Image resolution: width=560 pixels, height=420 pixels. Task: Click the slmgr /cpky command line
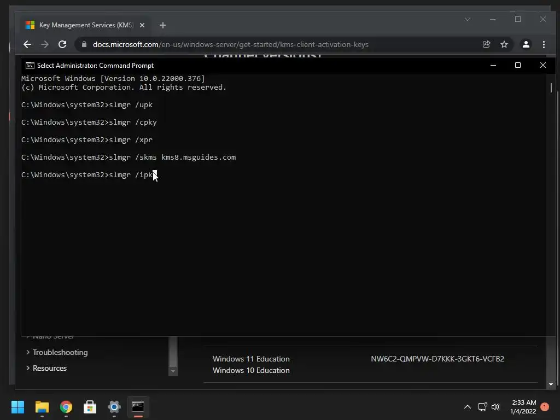[x=89, y=122]
